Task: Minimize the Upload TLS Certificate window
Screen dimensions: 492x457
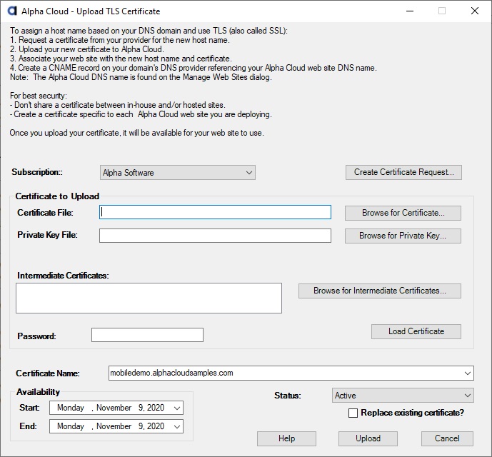Action: (x=410, y=11)
